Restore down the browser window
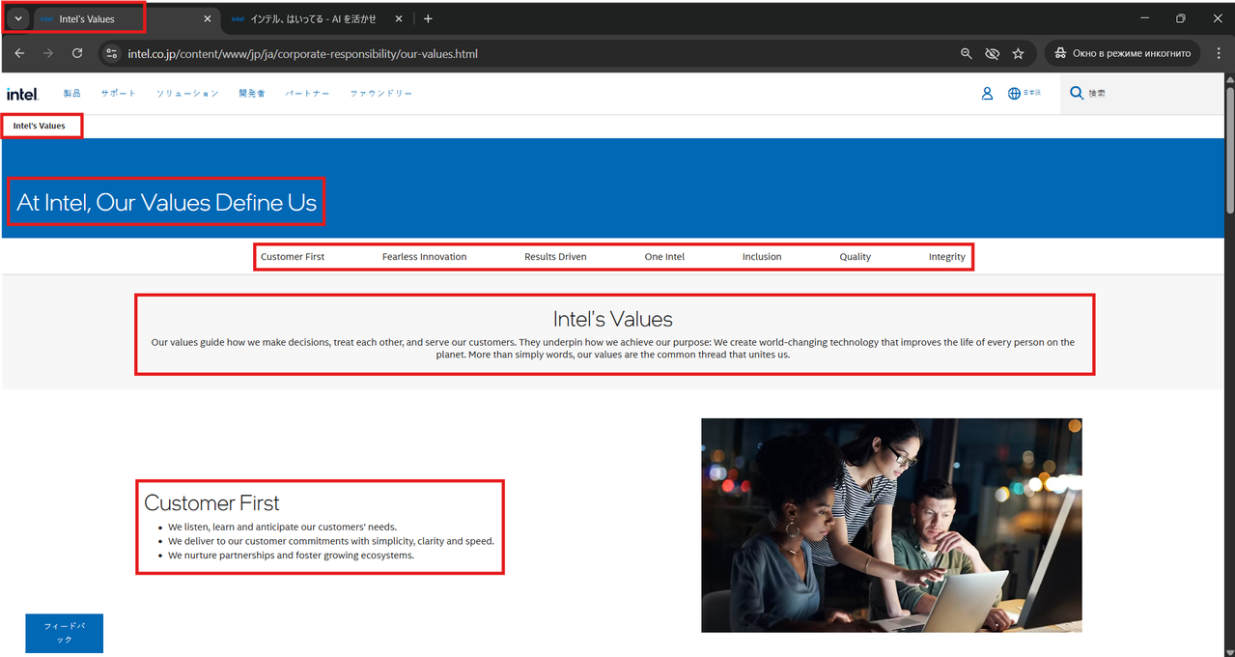This screenshot has height=657, width=1235. coord(1181,18)
